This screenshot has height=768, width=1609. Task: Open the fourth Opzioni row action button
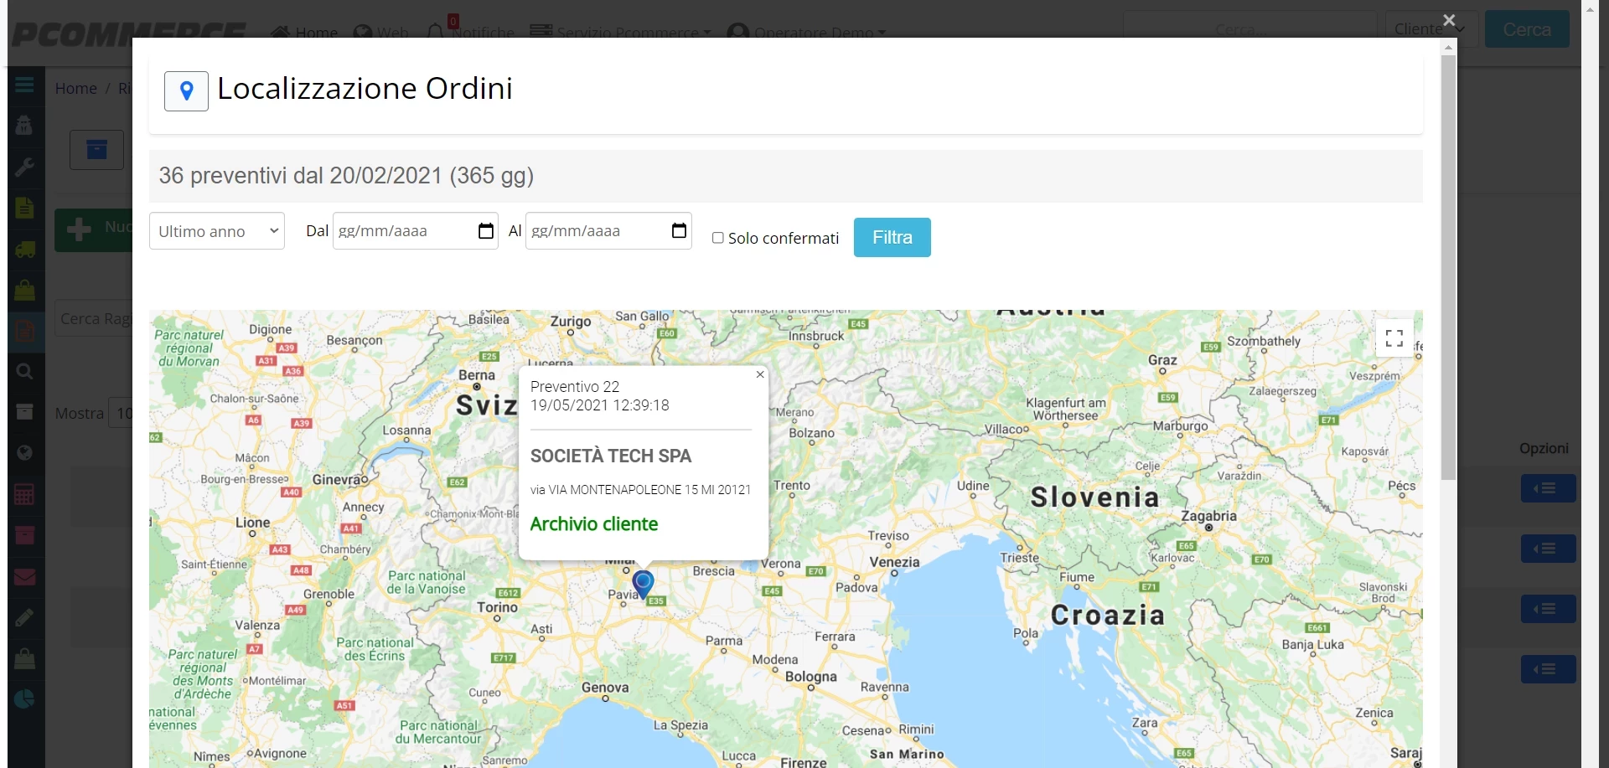[x=1549, y=669]
